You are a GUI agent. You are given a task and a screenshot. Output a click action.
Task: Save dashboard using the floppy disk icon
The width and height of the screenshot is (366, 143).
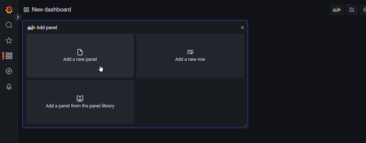[351, 10]
